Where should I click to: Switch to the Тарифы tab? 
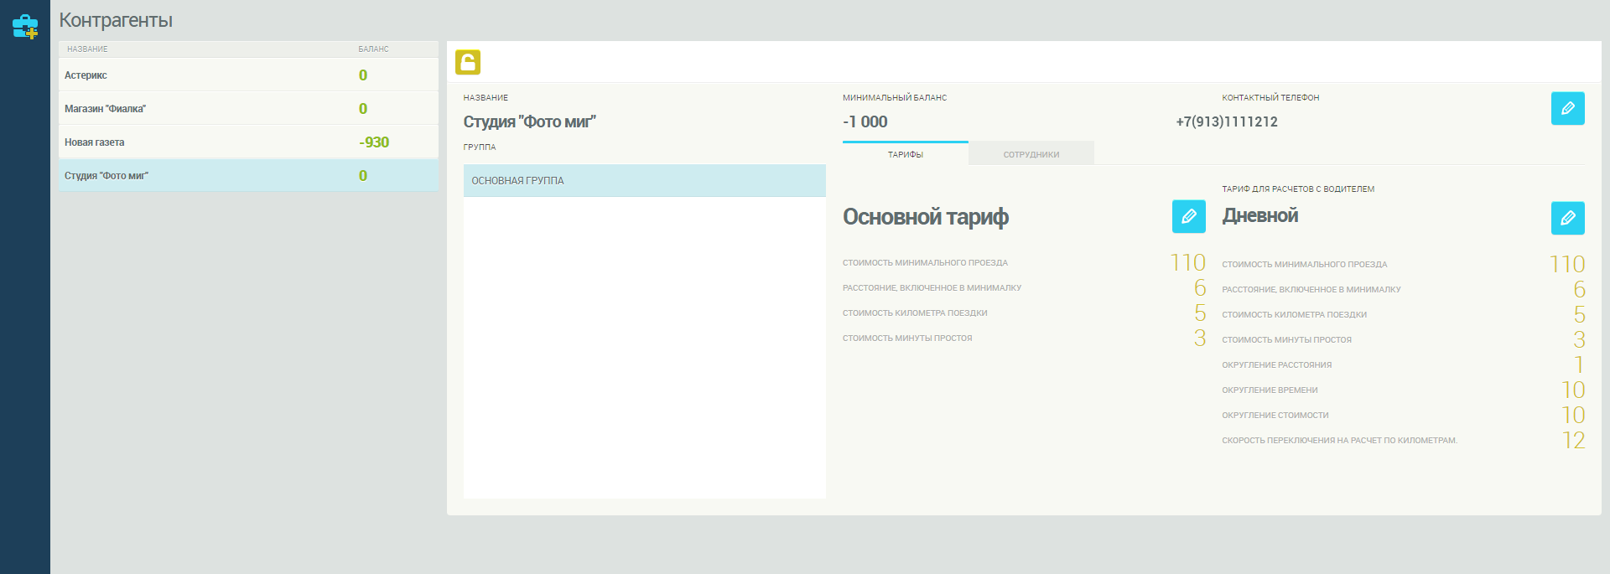point(905,154)
